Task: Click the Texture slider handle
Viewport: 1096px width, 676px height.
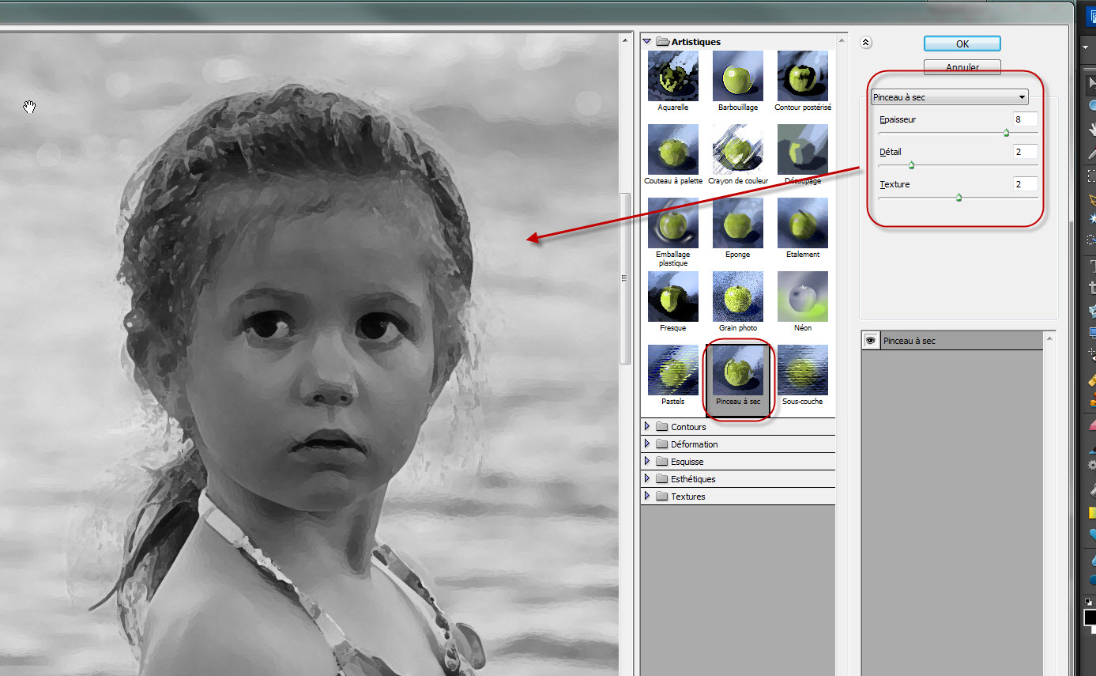Action: pyautogui.click(x=959, y=198)
